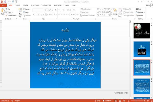Open the COMMENTS pane from status bar

[107, 101]
